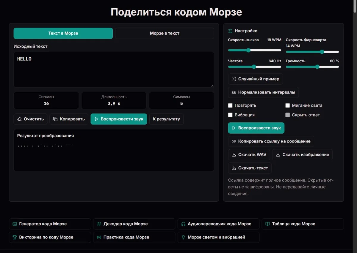Click the copy icon on Копировать
The height and width of the screenshot is (253, 357).
[x=55, y=119]
